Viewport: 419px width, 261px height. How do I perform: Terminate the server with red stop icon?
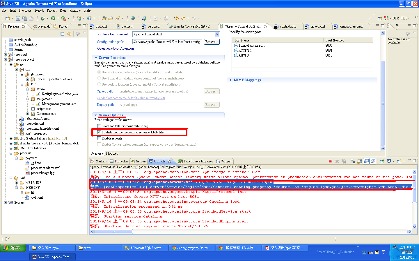330,161
